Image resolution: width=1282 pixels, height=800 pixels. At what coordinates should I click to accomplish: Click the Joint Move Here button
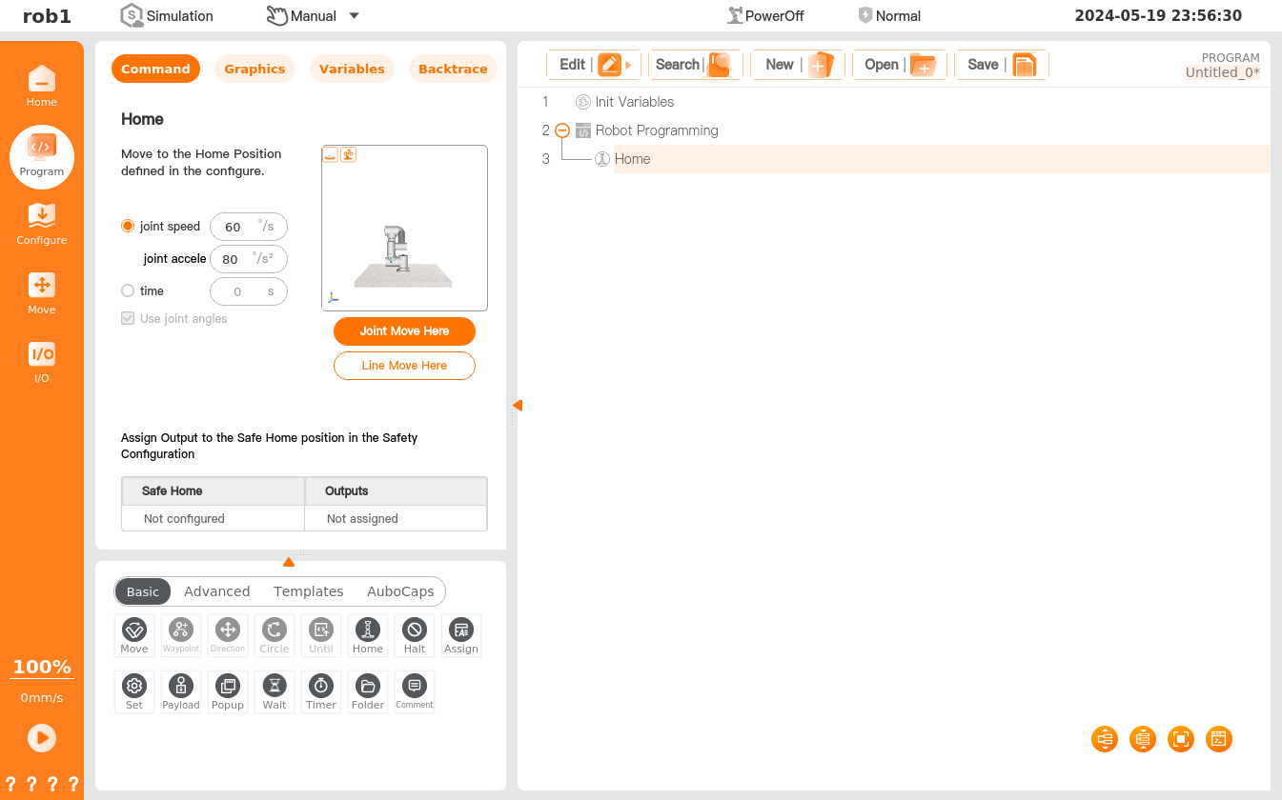[404, 331]
